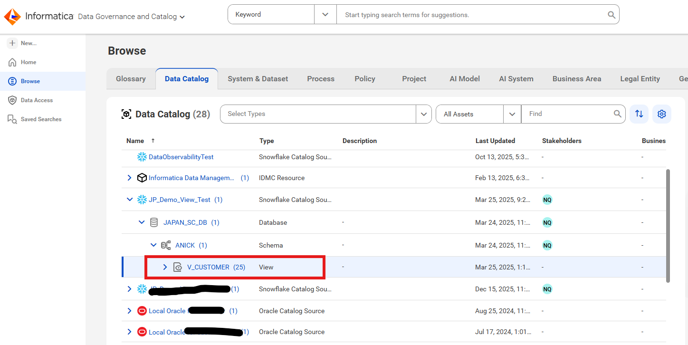Click the New... plus icon

click(12, 43)
